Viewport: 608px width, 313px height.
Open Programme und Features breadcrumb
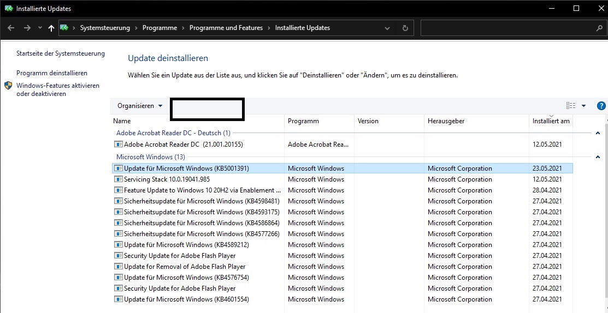point(226,28)
